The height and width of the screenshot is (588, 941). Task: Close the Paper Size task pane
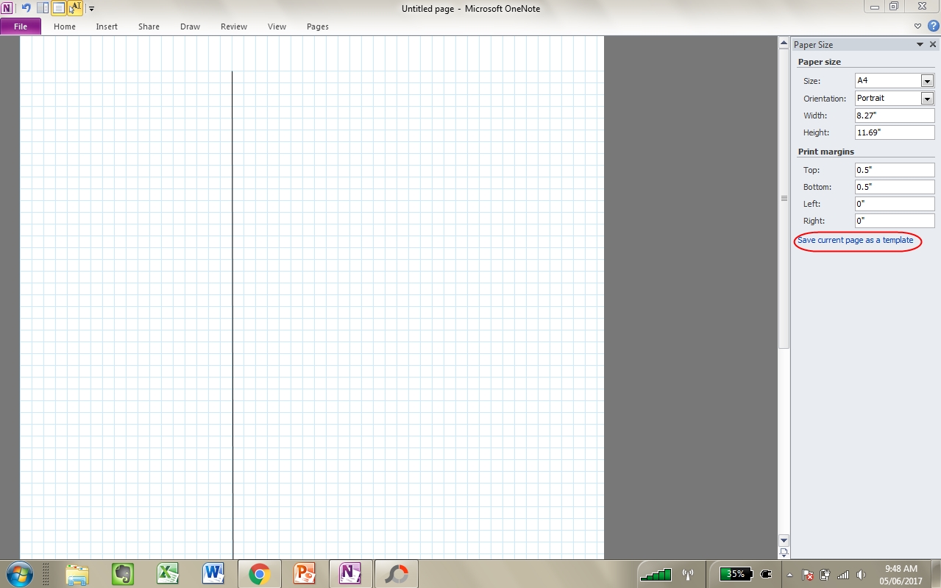pos(933,43)
